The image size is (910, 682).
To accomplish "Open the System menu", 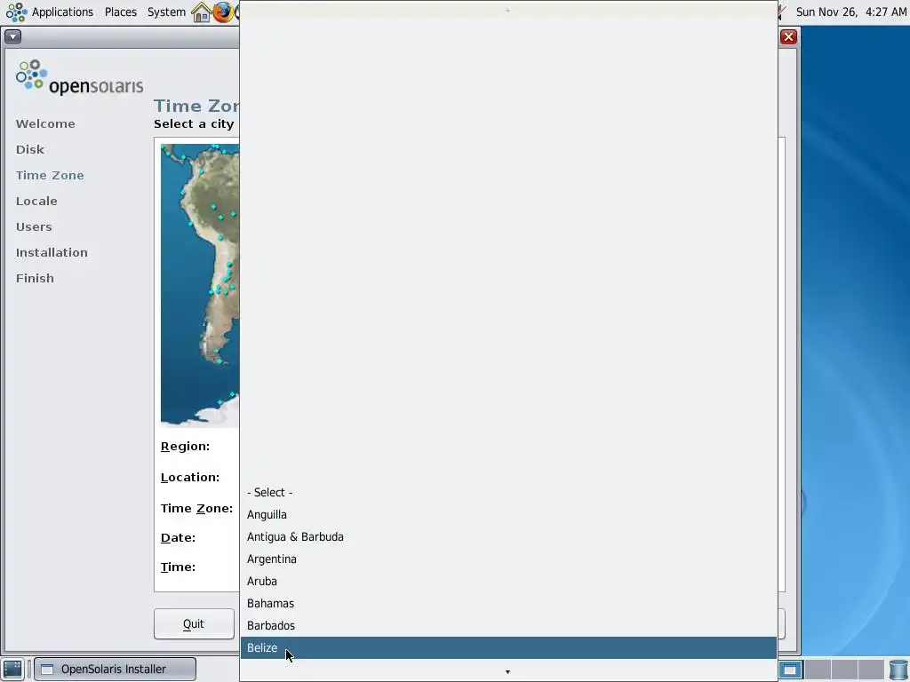I will pos(166,12).
